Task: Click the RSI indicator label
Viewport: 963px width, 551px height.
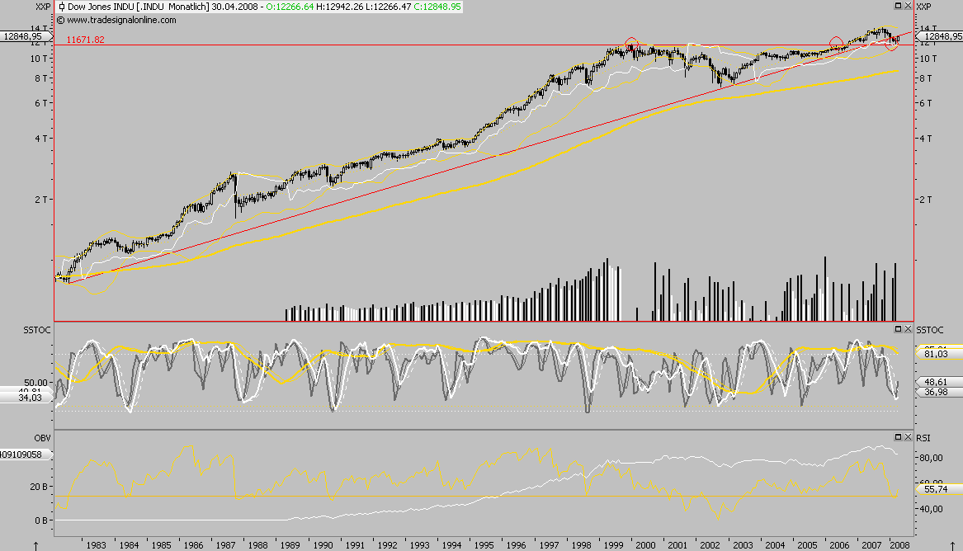Action: [923, 438]
